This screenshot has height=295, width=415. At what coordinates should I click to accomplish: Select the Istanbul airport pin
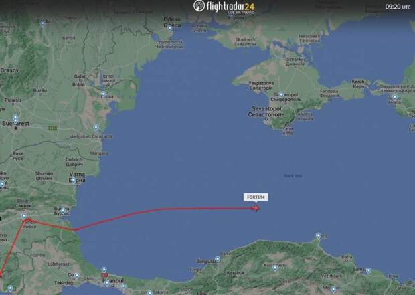(x=104, y=270)
